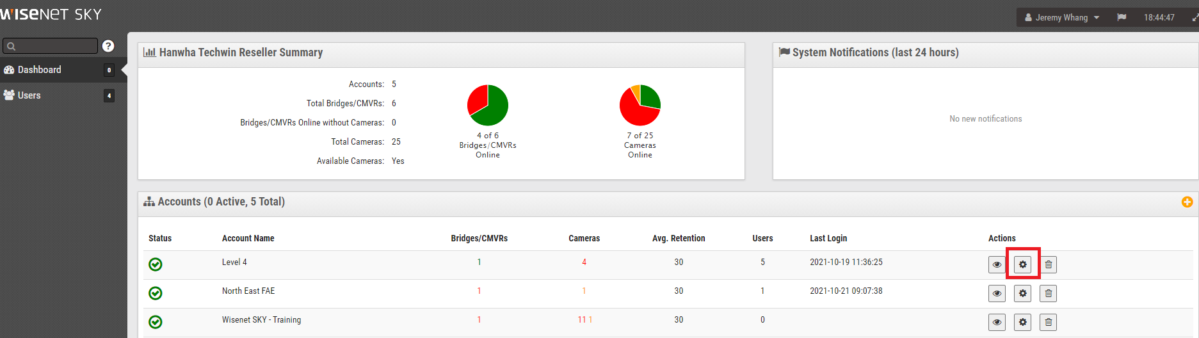Click Level 4 cameras count 4
Screen dimensions: 1199x338
(584, 262)
